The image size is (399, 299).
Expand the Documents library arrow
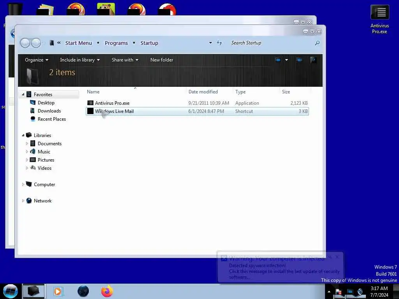(27, 143)
